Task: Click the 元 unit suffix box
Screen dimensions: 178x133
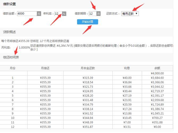Action: [x=39, y=14]
